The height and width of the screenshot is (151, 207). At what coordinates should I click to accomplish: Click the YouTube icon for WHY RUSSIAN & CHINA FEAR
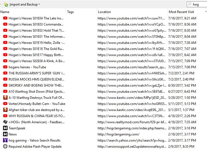click(x=5, y=116)
